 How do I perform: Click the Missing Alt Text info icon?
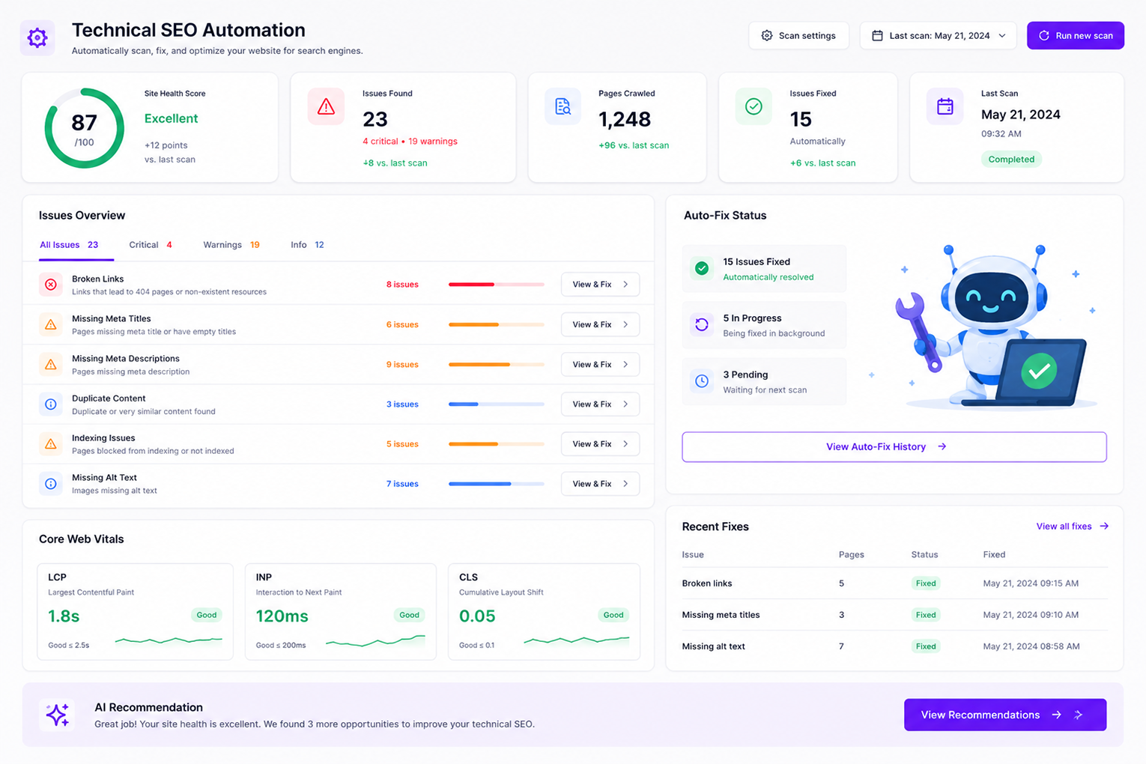50,483
